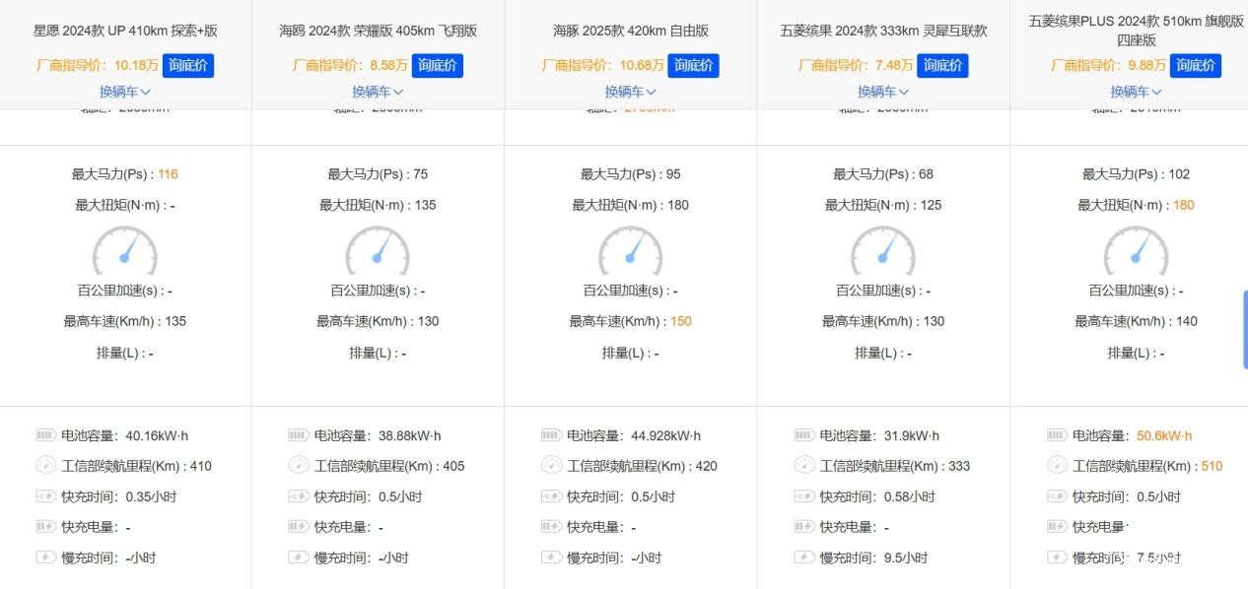1248x589 pixels.
Task: Open 换辆车 dropdown under 海鸥 2024款
Action: pos(379,92)
